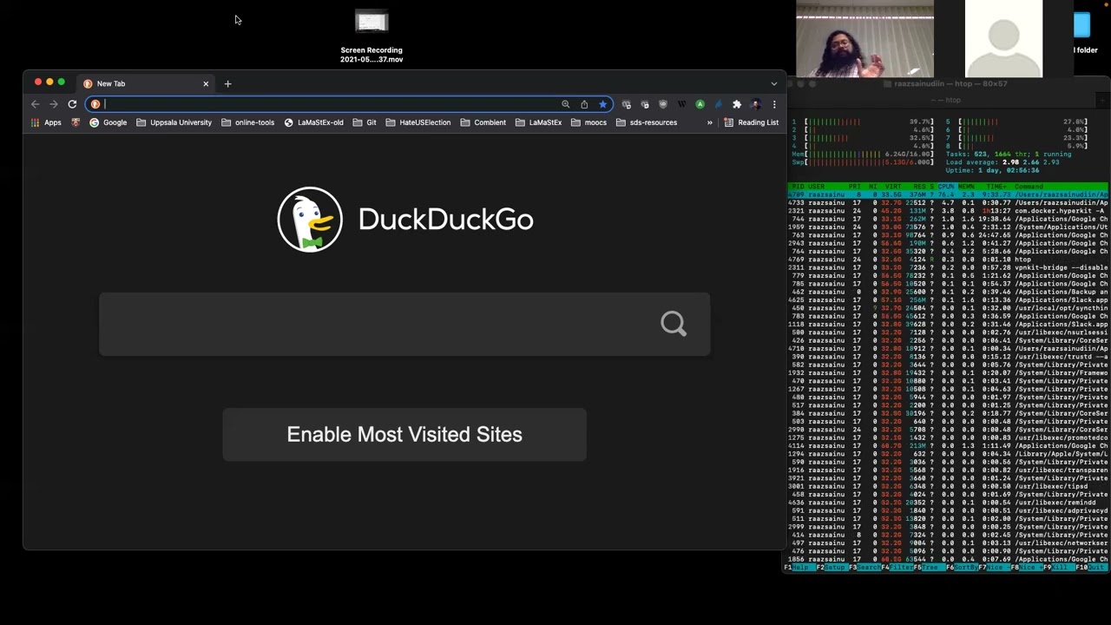Click the Swp usage meter in htop

coord(863,162)
